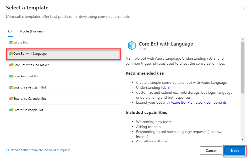Open the LUIS hyperlink

(x=166, y=87)
